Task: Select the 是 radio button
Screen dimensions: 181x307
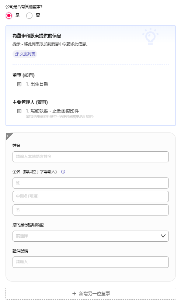Action: (x=9, y=15)
